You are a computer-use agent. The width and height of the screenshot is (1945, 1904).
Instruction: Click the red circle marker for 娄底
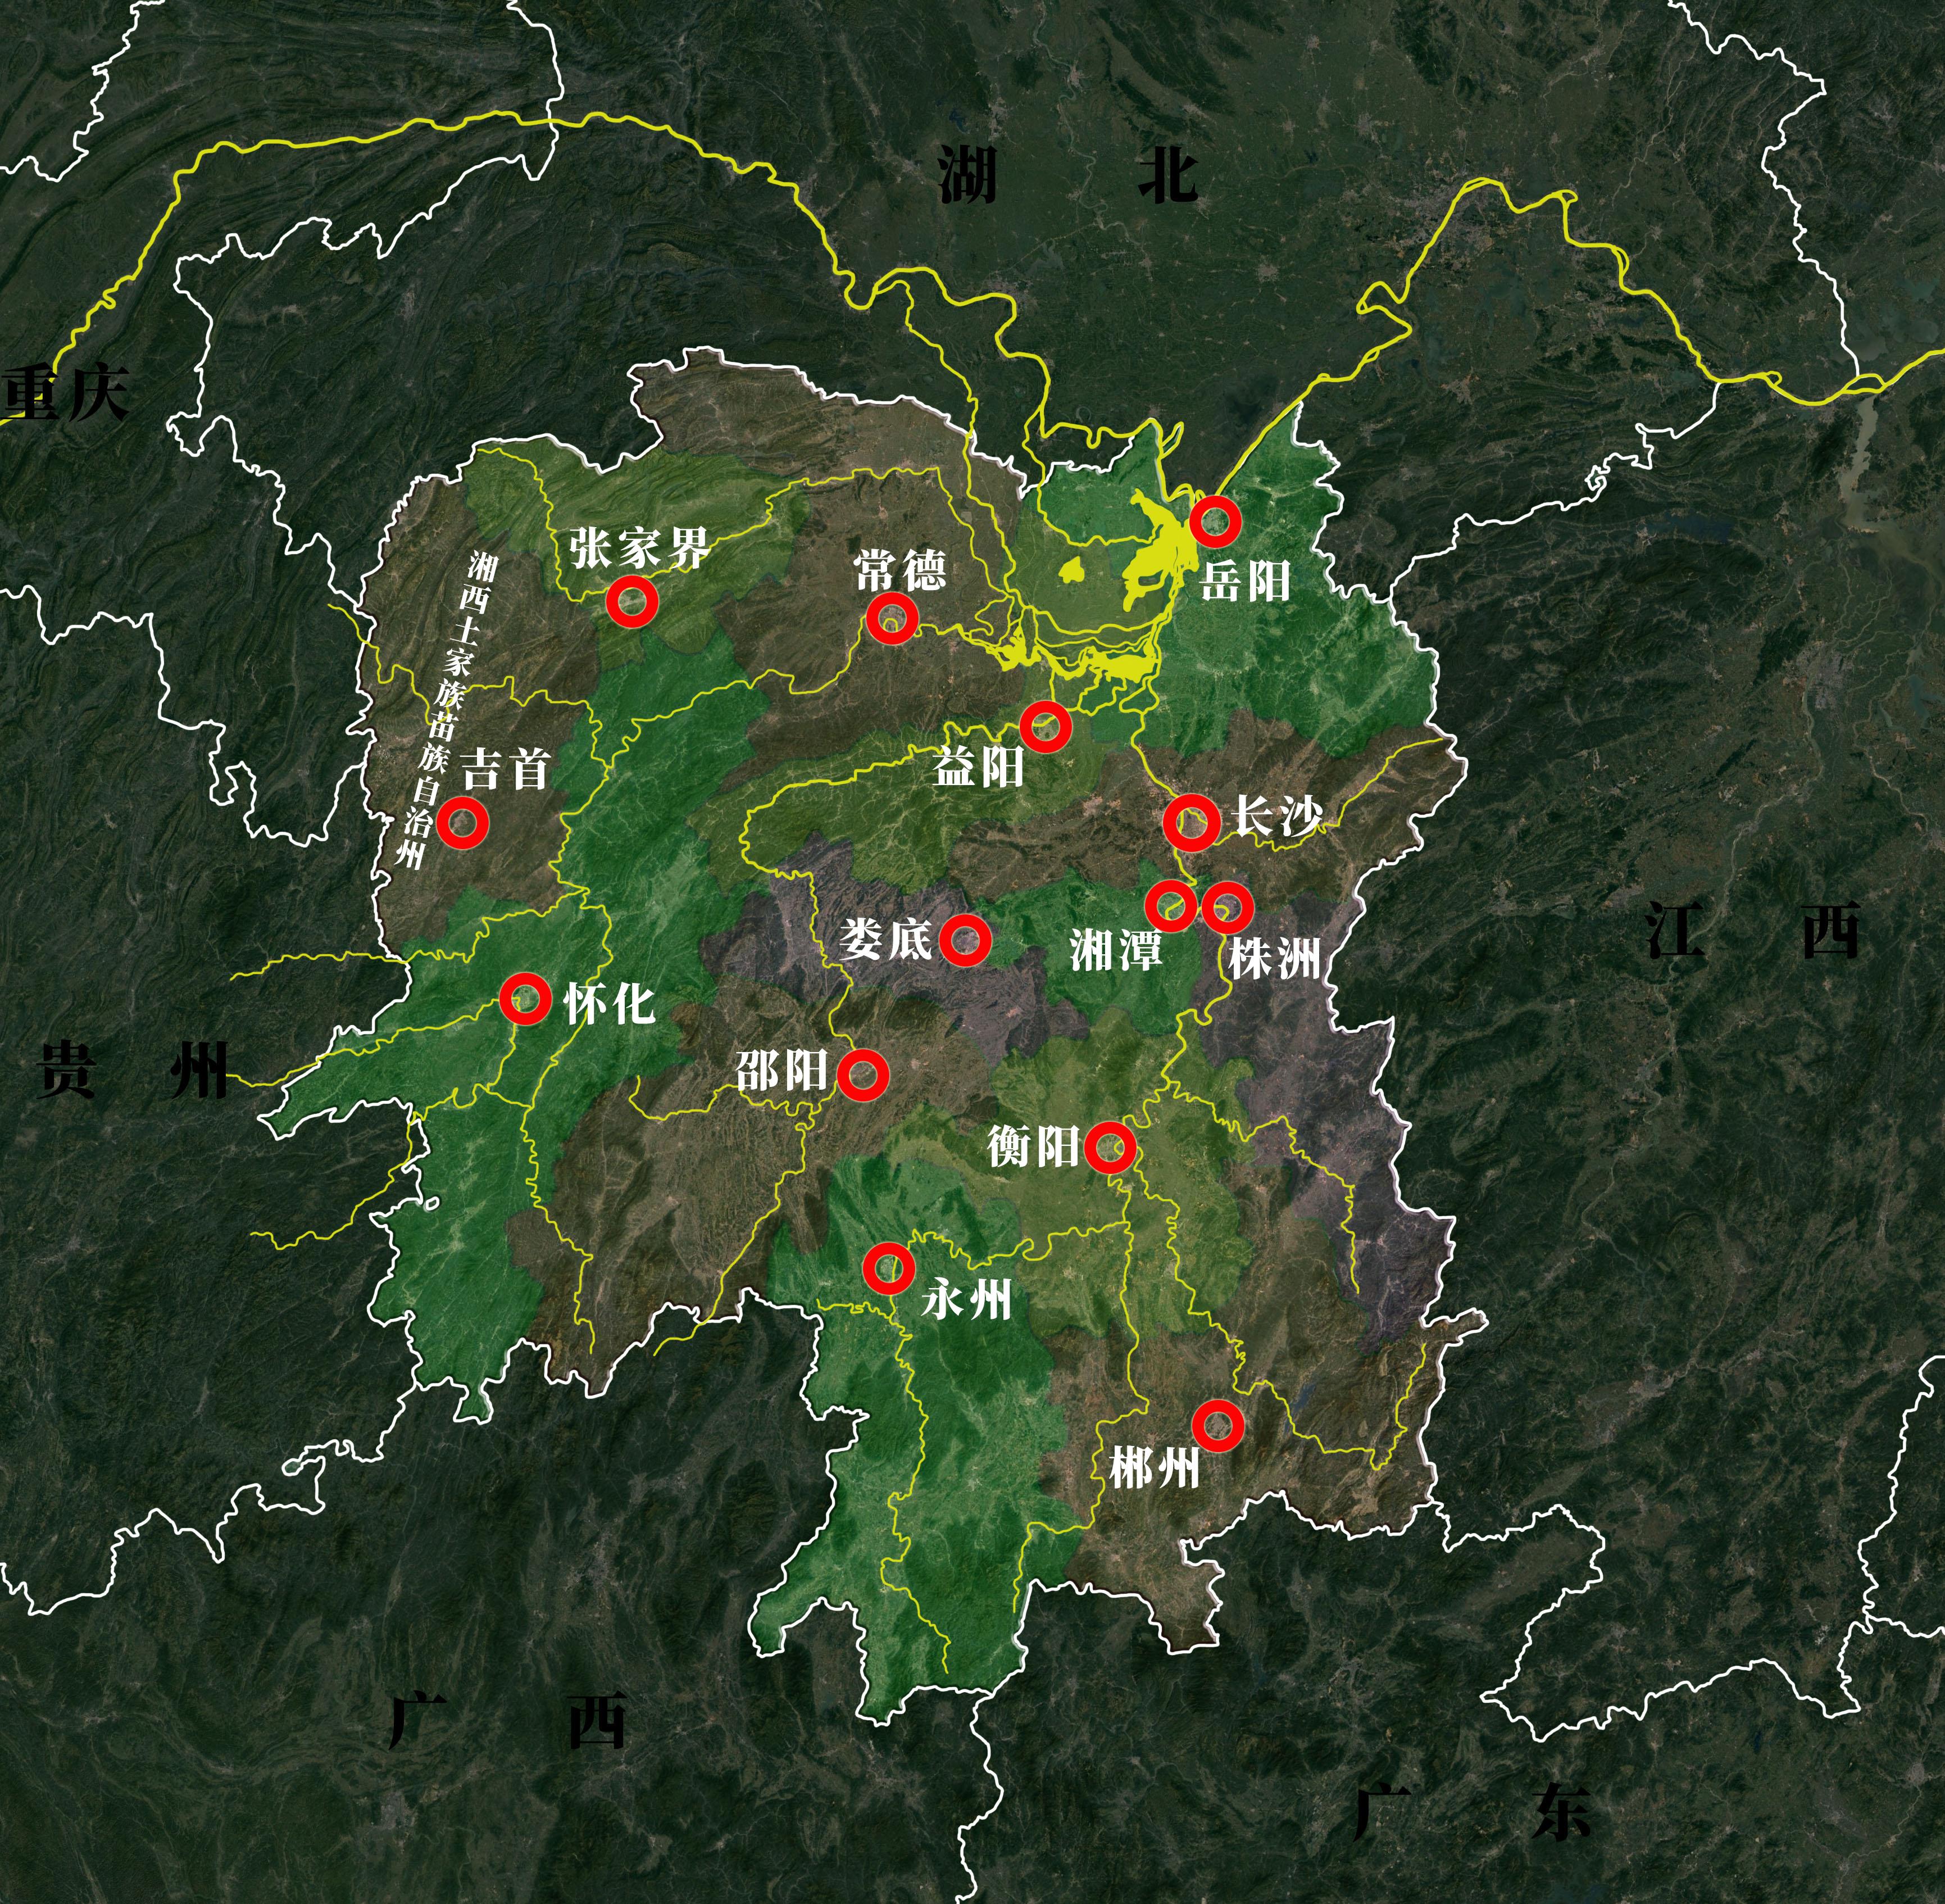pyautogui.click(x=966, y=939)
